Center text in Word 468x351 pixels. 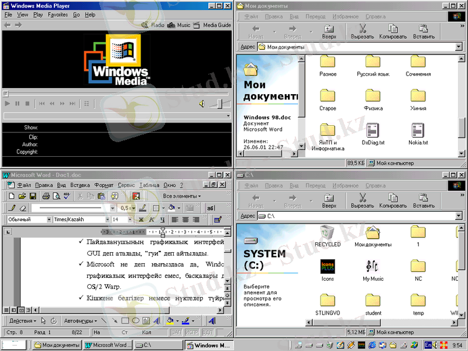coord(185,220)
